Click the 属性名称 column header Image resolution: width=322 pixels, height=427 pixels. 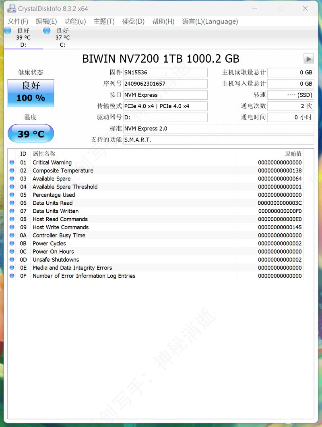click(x=44, y=154)
